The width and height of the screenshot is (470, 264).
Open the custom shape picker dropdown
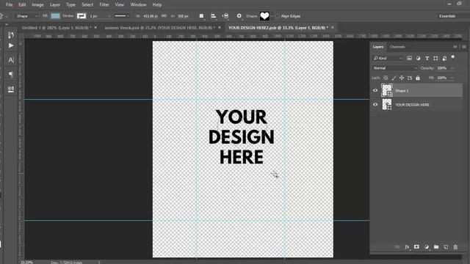click(272, 16)
